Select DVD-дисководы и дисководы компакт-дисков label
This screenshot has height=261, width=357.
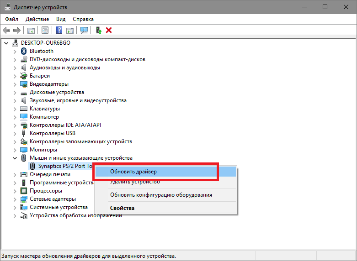(87, 59)
